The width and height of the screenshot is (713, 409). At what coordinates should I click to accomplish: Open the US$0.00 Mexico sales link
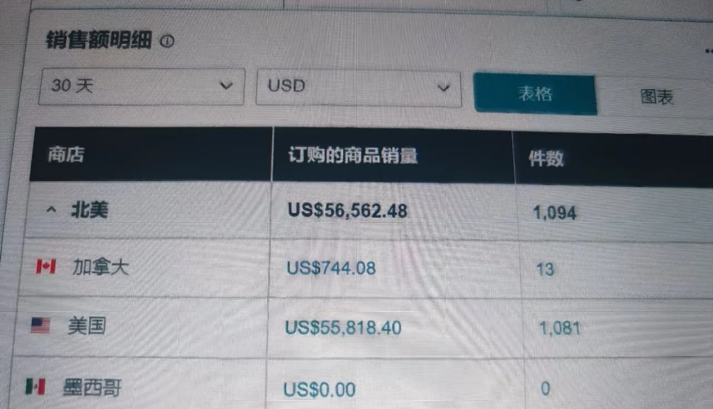(x=319, y=389)
